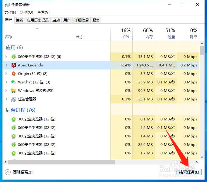Viewport: 207px width, 182px height.
Task: Expand the Windows 资源管理器 group
Action: point(6,91)
